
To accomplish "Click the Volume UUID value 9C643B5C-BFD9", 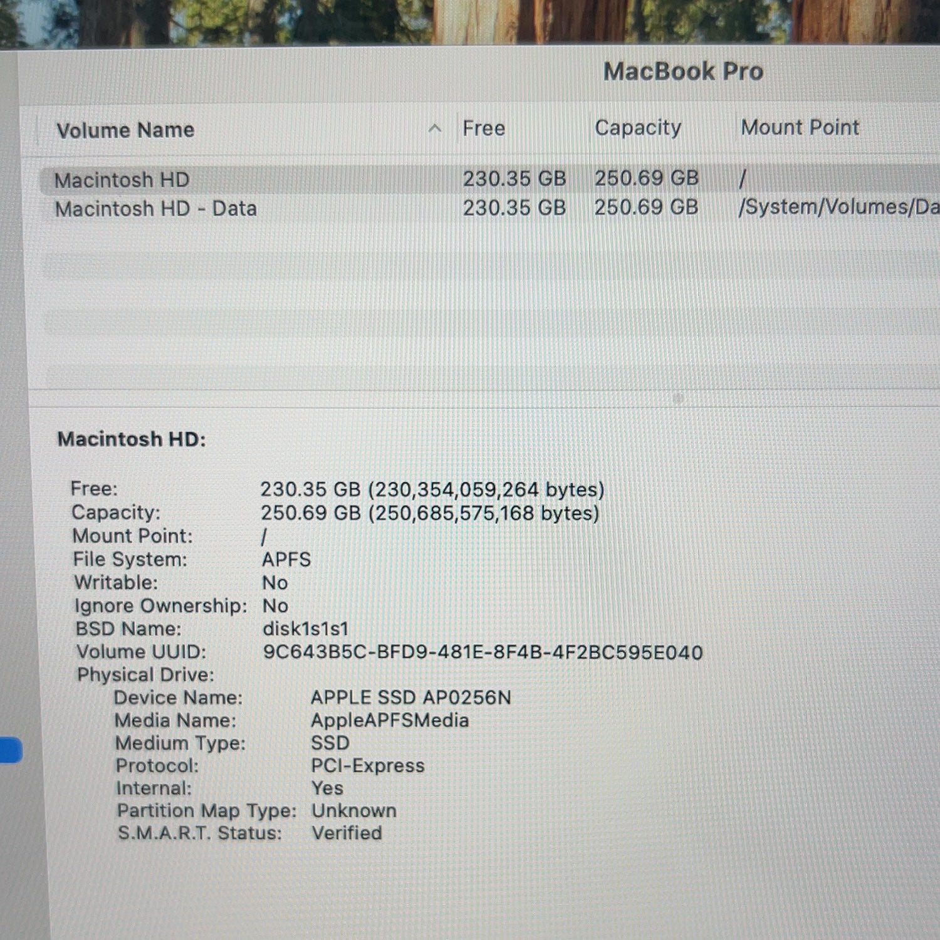I will pos(483,652).
